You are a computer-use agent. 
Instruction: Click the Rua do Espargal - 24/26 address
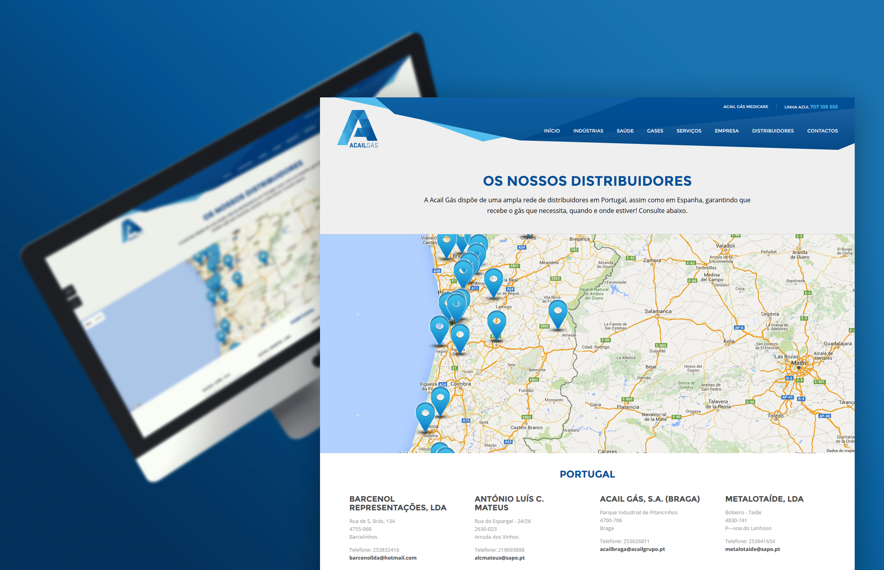[502, 521]
